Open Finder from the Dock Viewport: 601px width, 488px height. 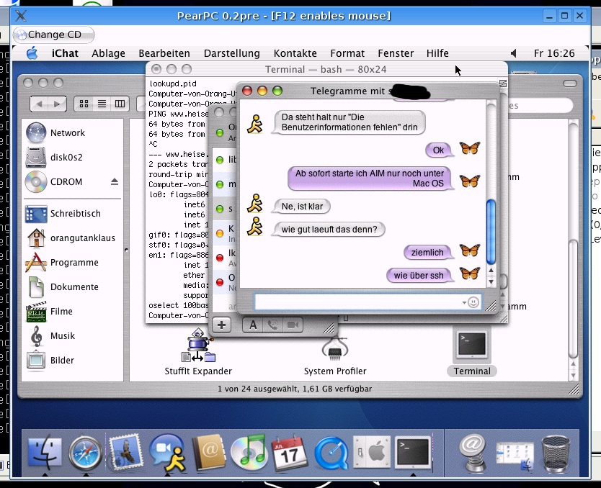tap(45, 453)
